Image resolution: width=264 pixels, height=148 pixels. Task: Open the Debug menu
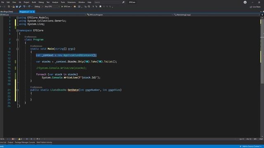[41, 2]
